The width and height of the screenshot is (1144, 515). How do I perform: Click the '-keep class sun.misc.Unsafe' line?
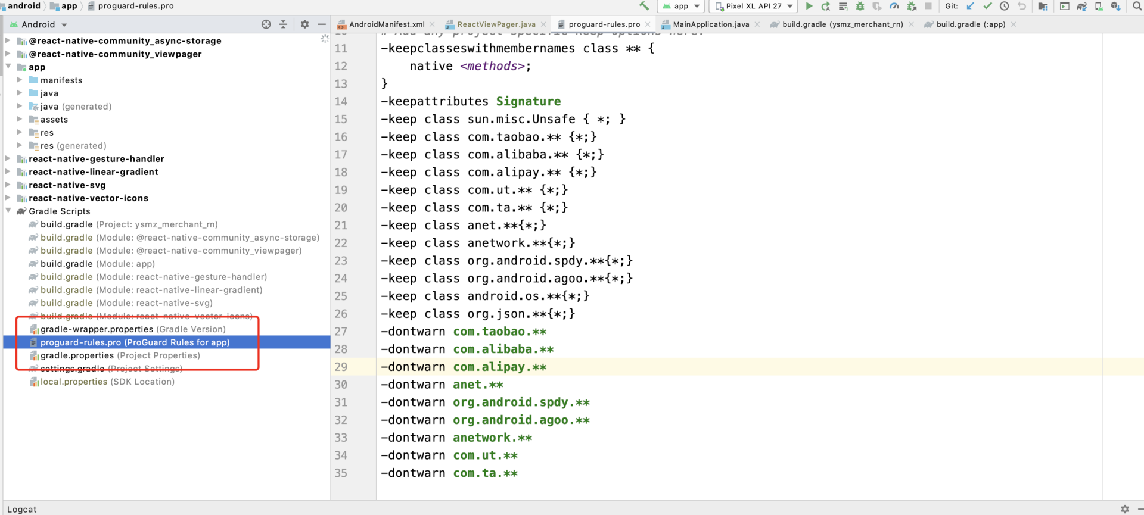click(x=503, y=119)
